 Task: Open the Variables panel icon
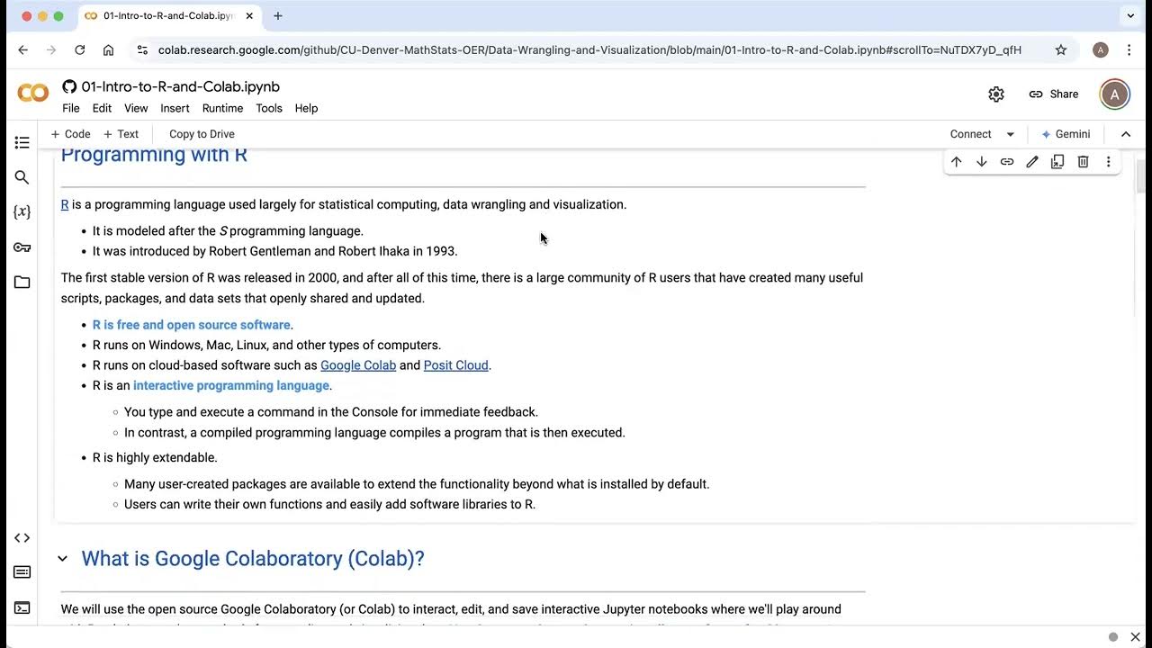22,212
